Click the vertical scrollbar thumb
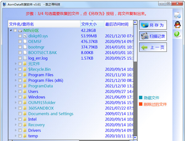This screenshot has height=141, width=185. coord(135,43)
